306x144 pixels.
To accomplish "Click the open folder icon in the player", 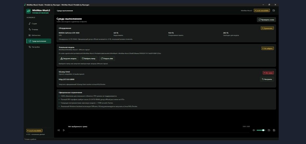I will pyautogui.click(x=269, y=130).
